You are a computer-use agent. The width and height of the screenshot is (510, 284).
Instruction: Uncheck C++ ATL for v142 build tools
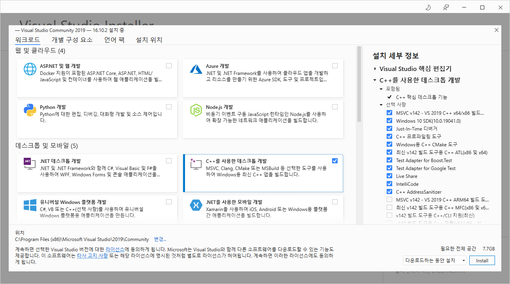pos(389,152)
